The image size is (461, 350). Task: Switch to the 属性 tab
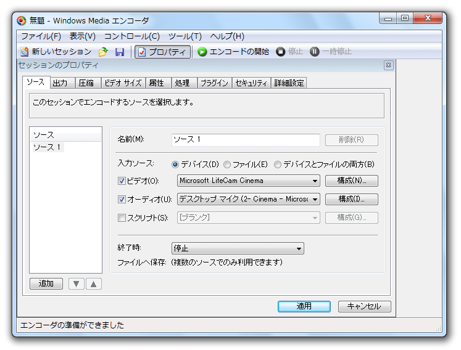(159, 83)
